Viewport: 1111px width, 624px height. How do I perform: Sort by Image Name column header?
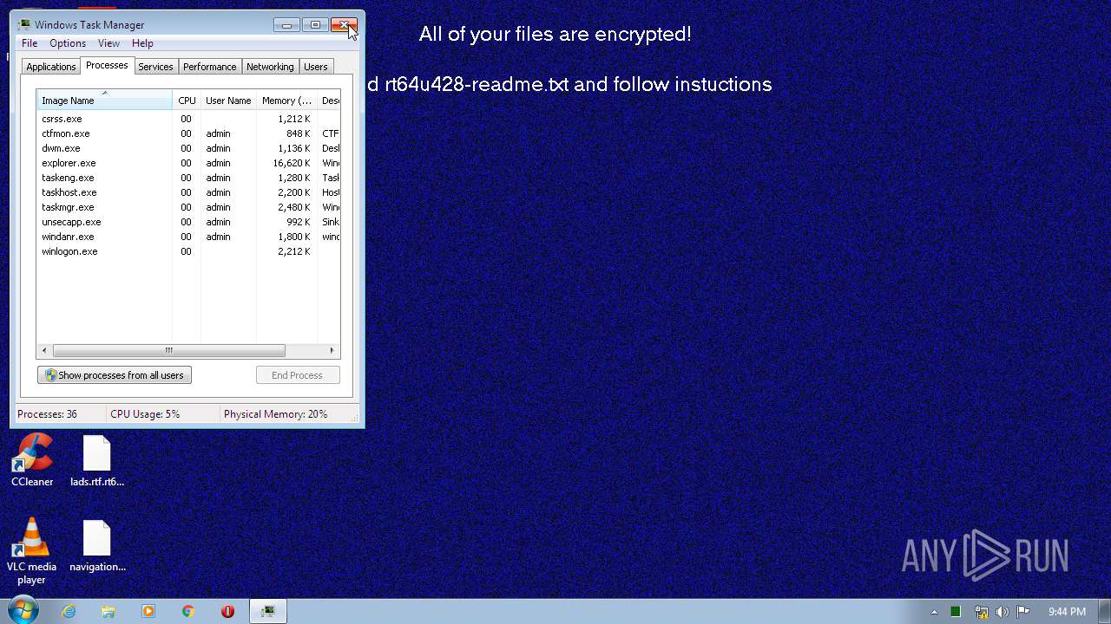click(104, 101)
